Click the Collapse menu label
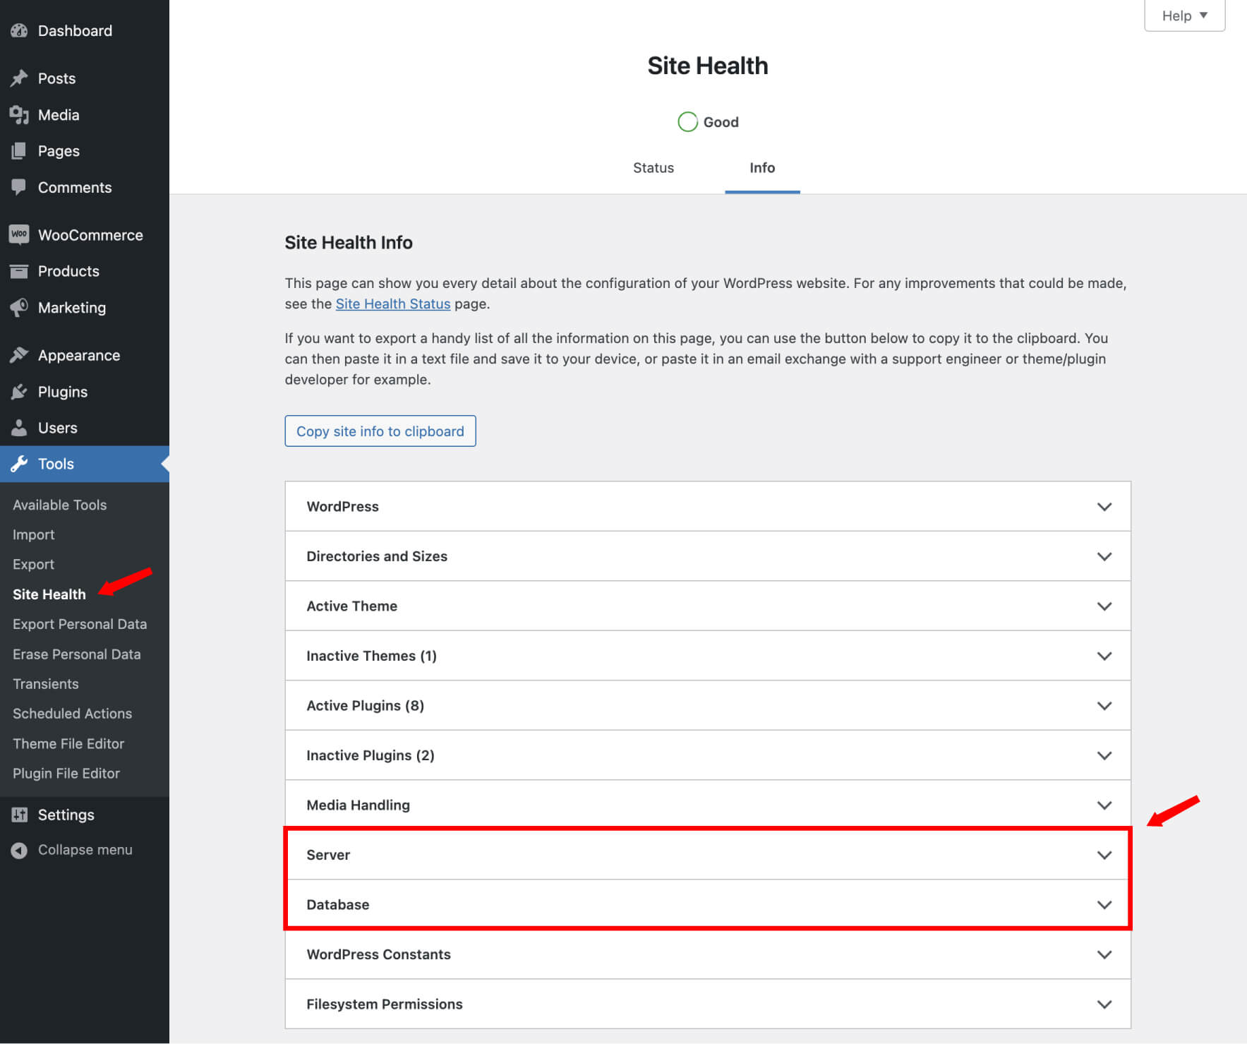This screenshot has width=1247, height=1044. tap(85, 850)
